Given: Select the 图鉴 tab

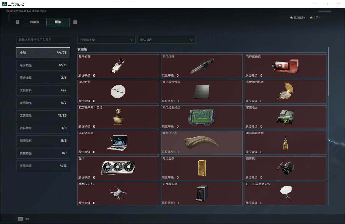Looking at the screenshot, I should (58, 22).
